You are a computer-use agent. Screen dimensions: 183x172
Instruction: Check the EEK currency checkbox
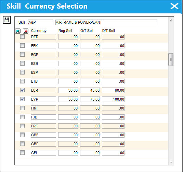[22, 46]
